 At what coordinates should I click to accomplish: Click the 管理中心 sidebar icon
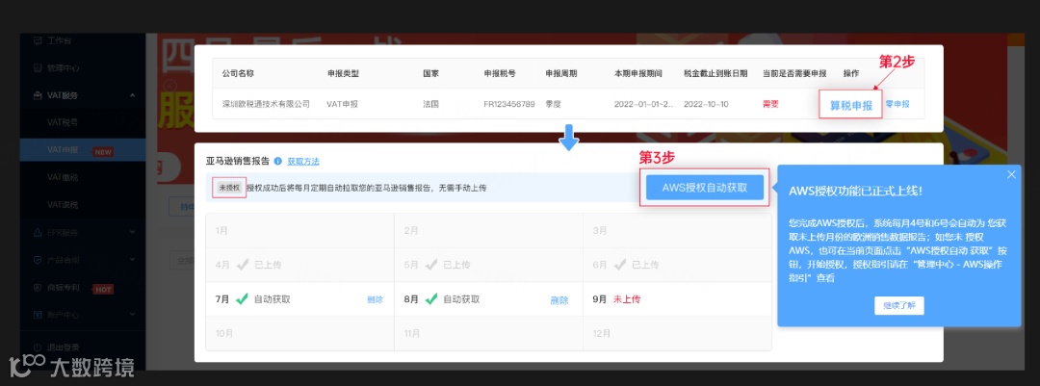38,67
